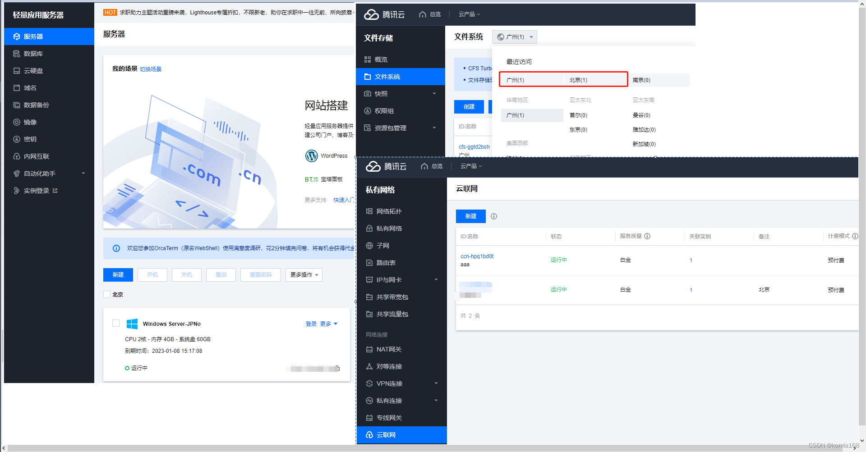This screenshot has width=866, height=452.
Task: Open 共享带宽包 in sidebar
Action: click(402, 297)
